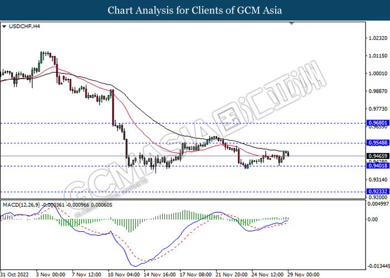
Task: Click the 21 Nov 20:00 time label
Action: pos(232,275)
